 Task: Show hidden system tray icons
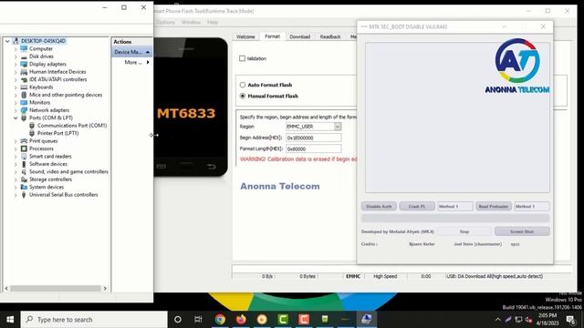coord(498,320)
